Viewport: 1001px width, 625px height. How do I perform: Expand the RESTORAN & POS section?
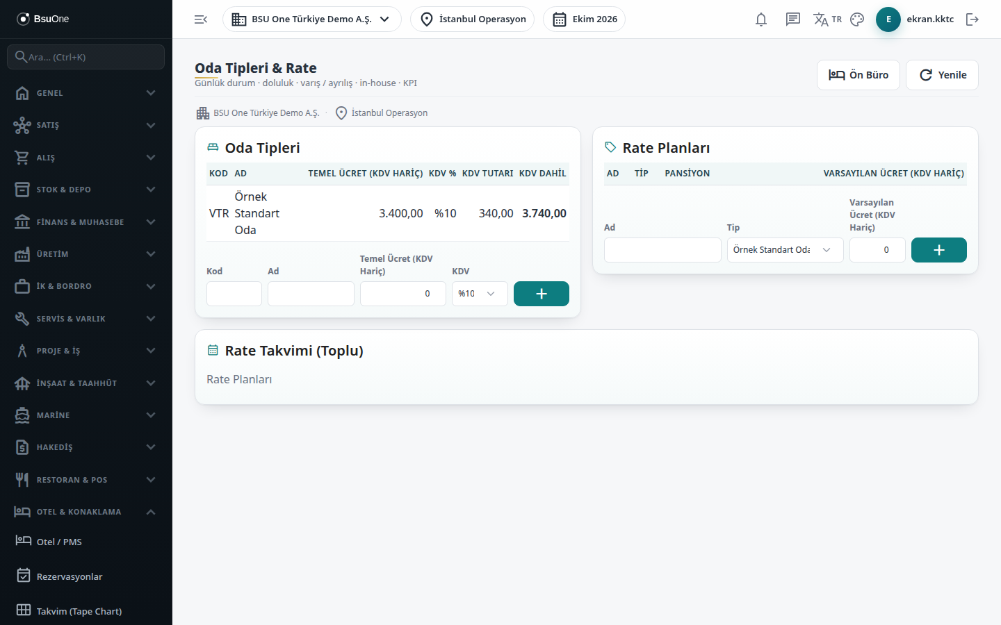pos(86,480)
